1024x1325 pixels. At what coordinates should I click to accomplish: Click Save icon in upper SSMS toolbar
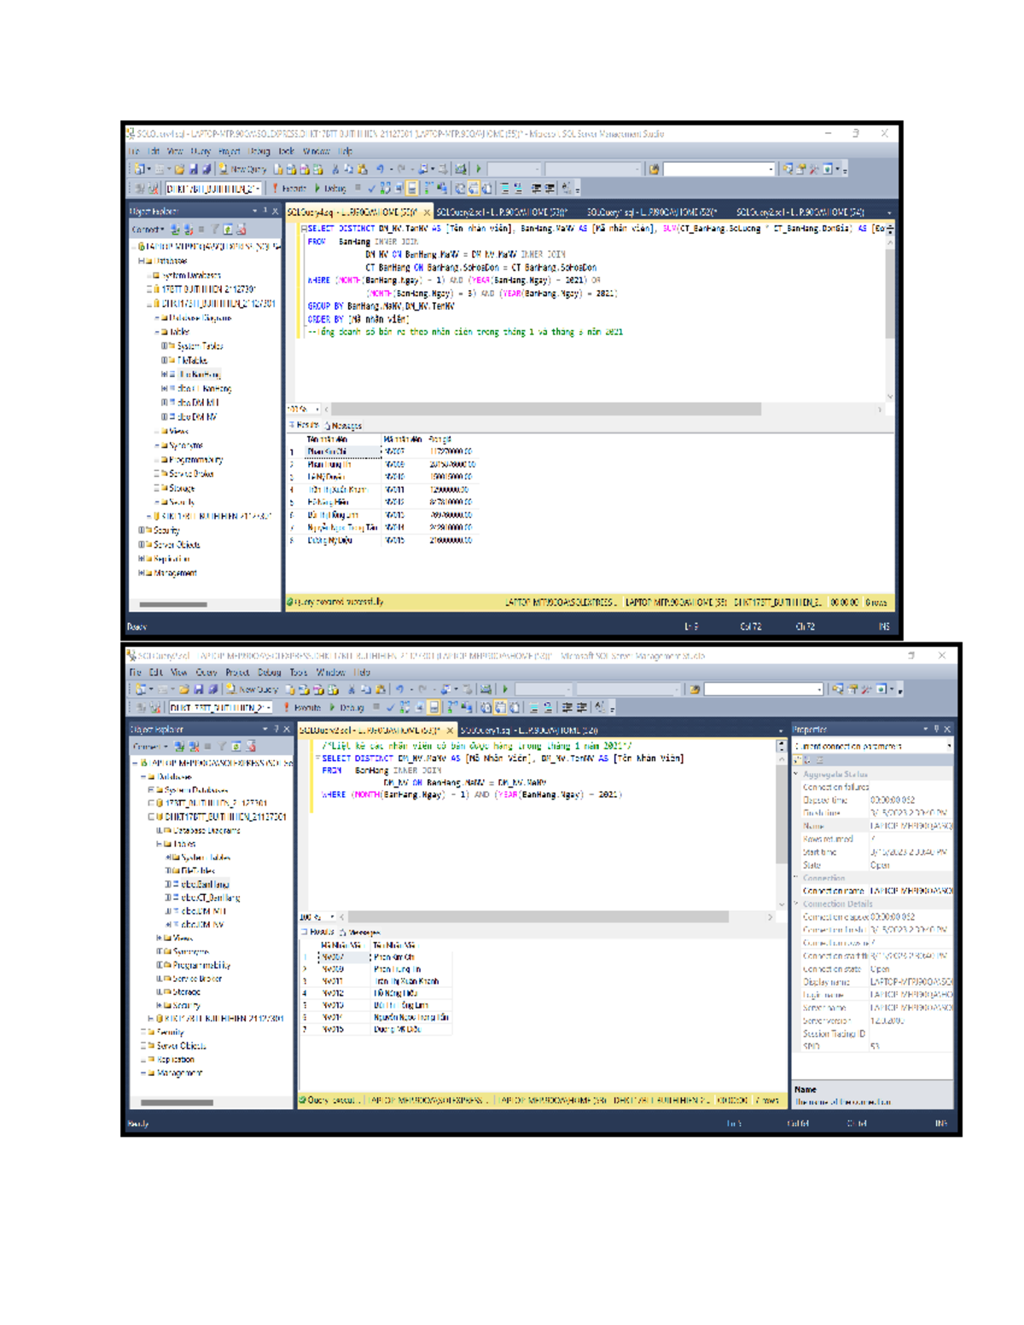pos(193,170)
